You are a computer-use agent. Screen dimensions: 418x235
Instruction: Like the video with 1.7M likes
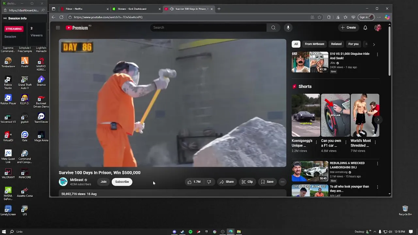194,182
